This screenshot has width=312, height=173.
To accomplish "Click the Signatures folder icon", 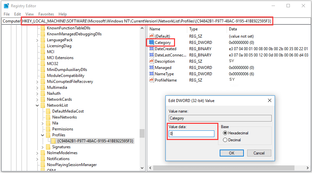I will (x=48, y=147).
